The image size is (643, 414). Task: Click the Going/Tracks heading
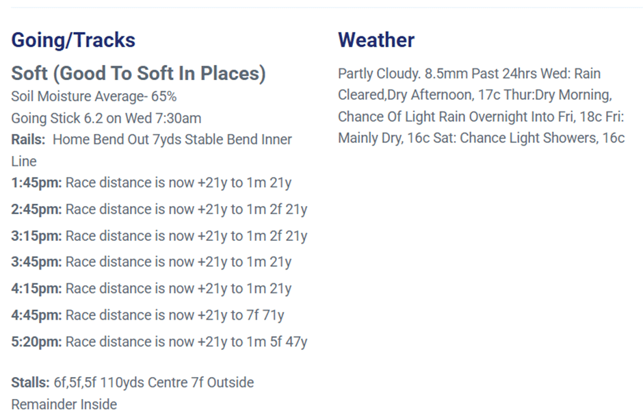coord(73,40)
